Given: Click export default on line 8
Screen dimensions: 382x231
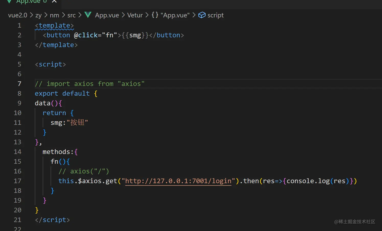Looking at the screenshot, I should (62, 94).
